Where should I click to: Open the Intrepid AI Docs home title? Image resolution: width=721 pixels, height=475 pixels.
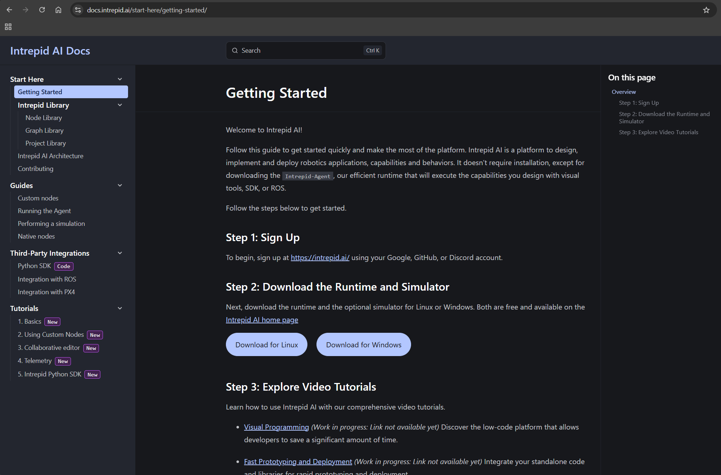[x=50, y=51]
